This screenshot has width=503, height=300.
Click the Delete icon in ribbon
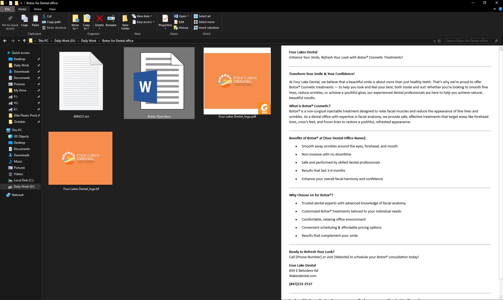pyautogui.click(x=99, y=19)
